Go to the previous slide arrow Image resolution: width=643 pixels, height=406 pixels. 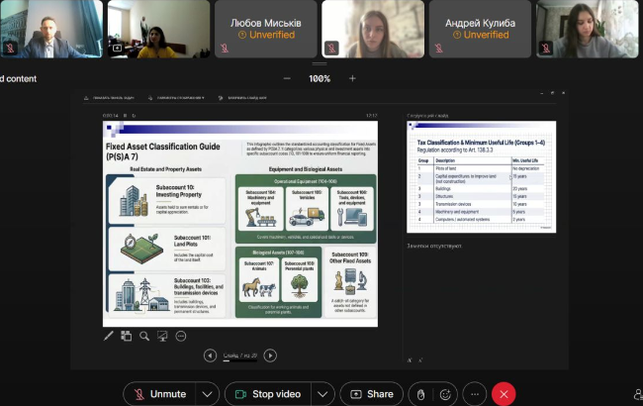(x=210, y=355)
